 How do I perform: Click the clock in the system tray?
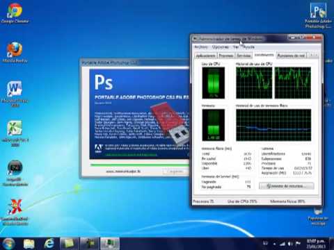315,244
